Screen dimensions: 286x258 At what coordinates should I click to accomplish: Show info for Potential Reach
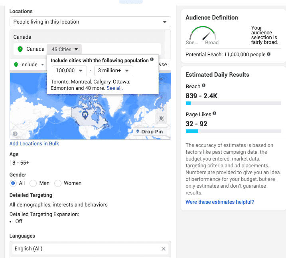pos(269,54)
